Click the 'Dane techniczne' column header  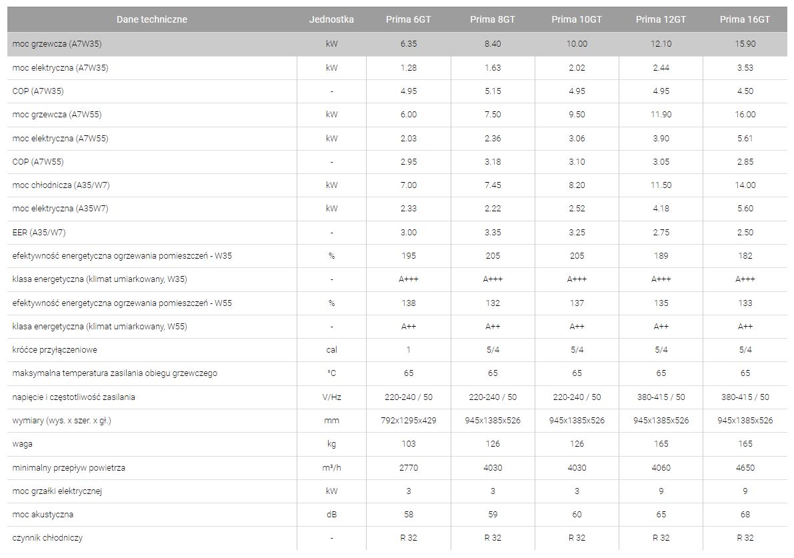tap(151, 19)
